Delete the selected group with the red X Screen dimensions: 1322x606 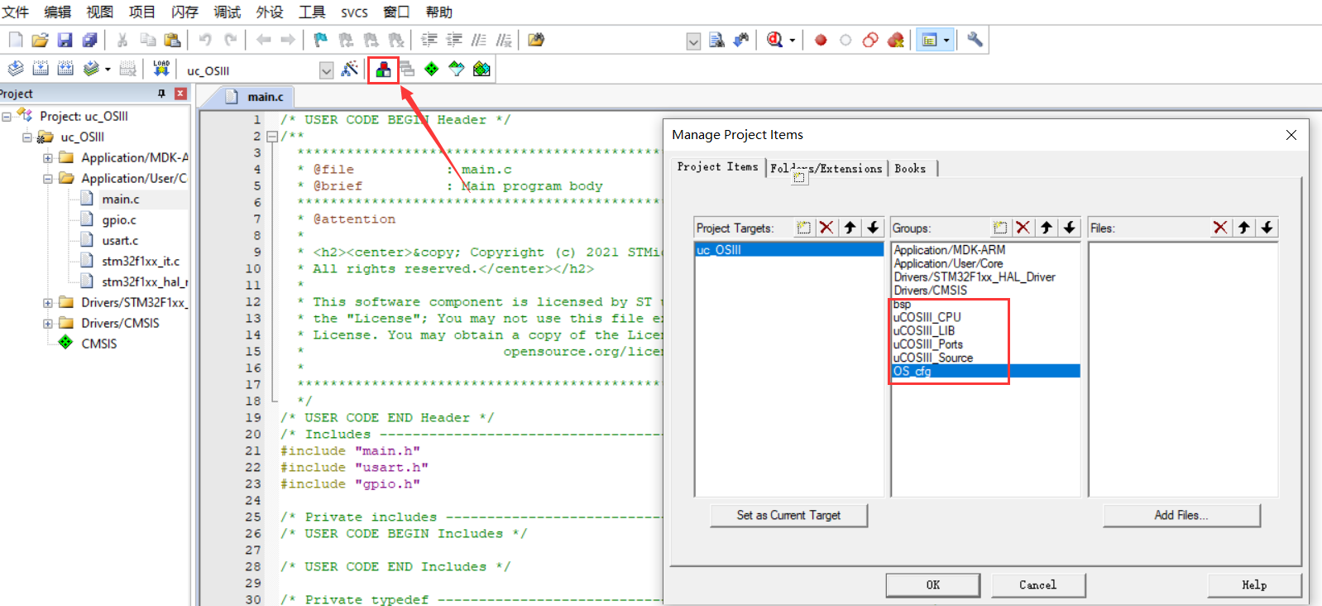tap(1023, 228)
